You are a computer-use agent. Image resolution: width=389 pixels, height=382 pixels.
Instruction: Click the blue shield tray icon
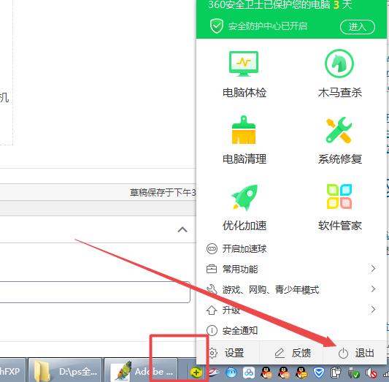pyautogui.click(x=319, y=373)
